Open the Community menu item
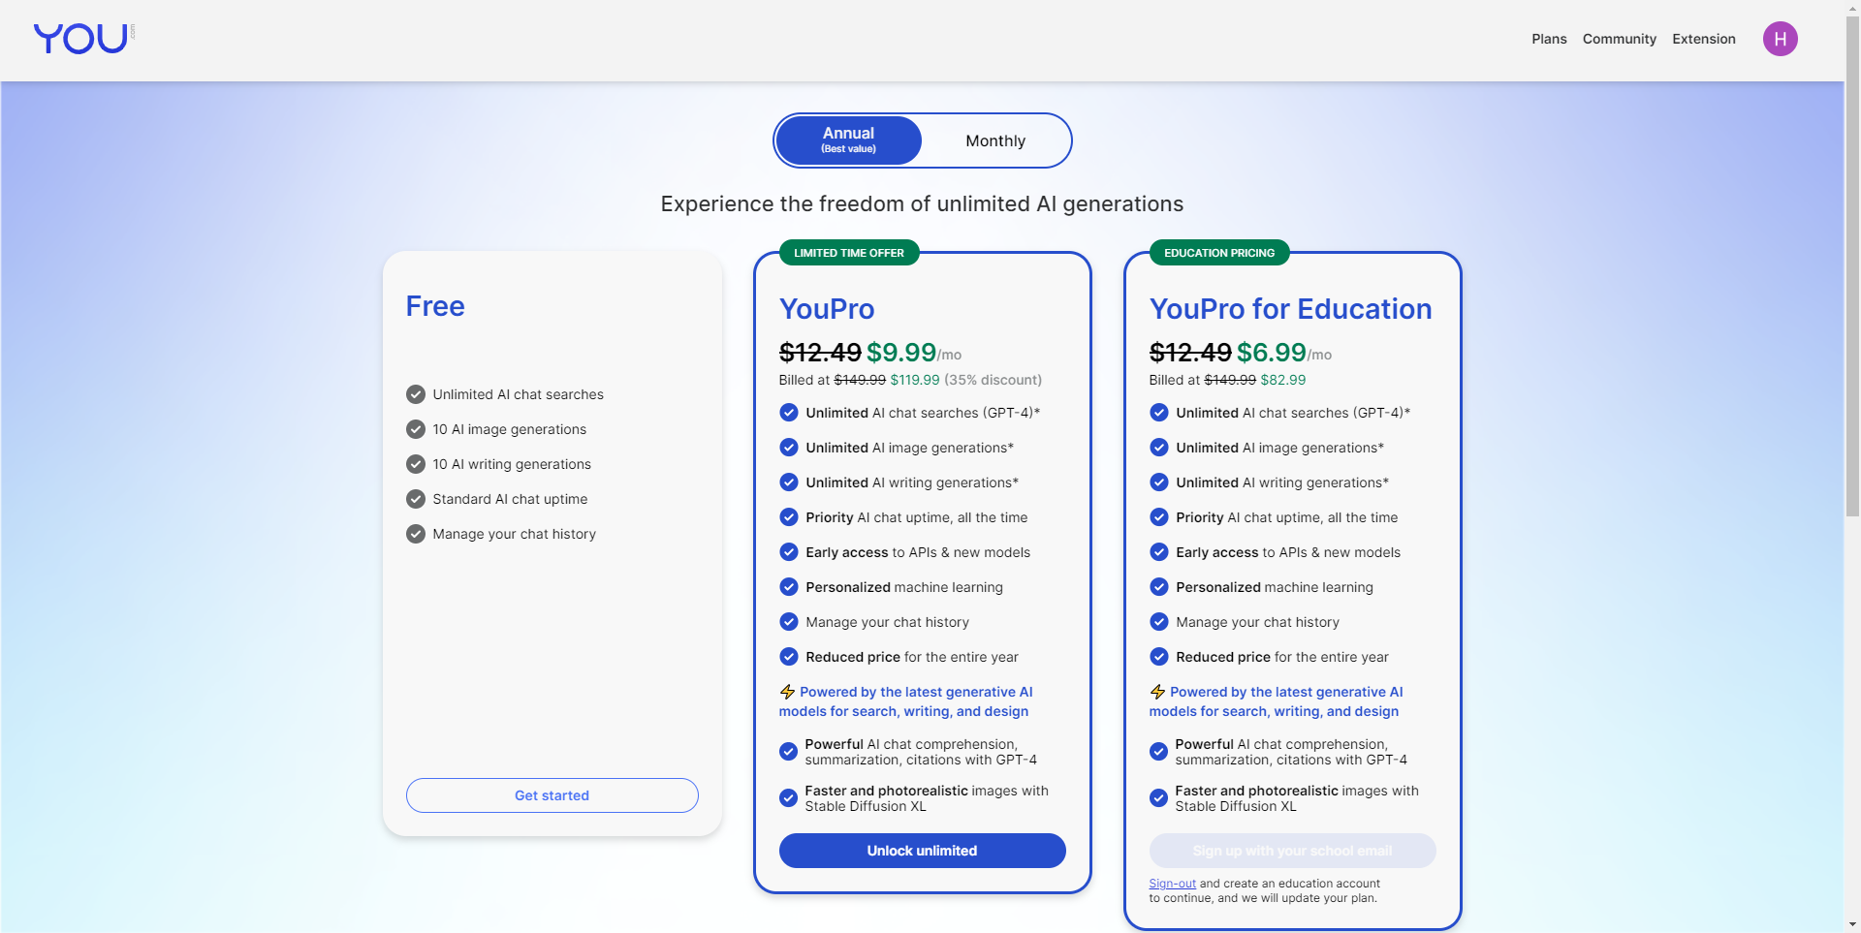The width and height of the screenshot is (1861, 933). (1620, 39)
